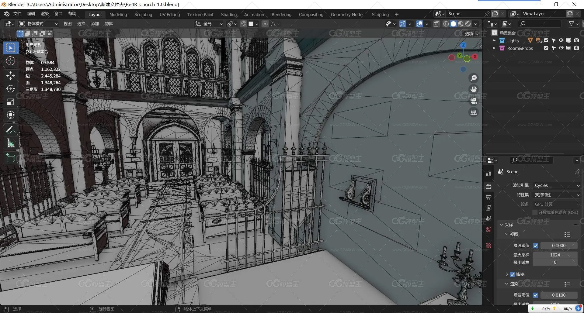The width and height of the screenshot is (584, 313).
Task: Choose the Move tool
Action: coord(11,75)
